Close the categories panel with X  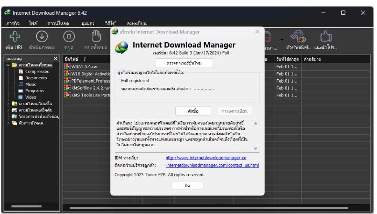click(55, 59)
